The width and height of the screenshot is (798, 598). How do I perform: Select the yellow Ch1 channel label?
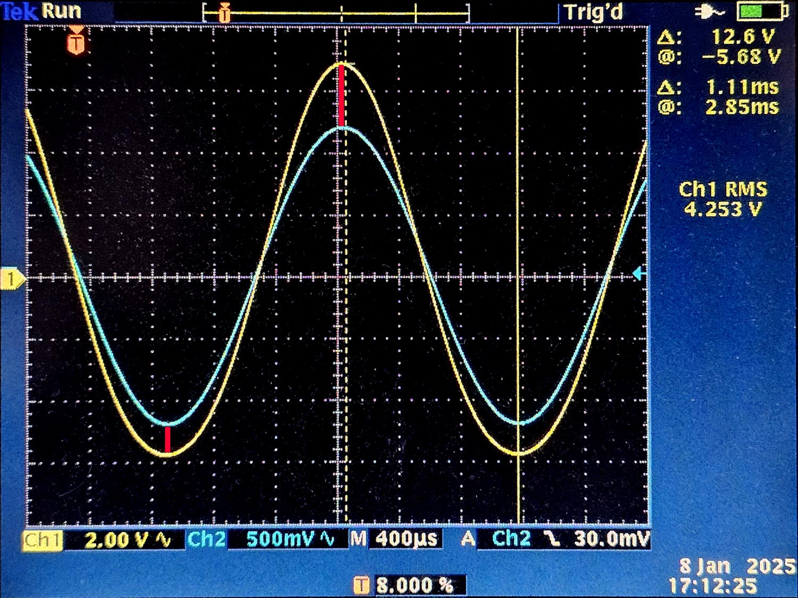pyautogui.click(x=43, y=540)
